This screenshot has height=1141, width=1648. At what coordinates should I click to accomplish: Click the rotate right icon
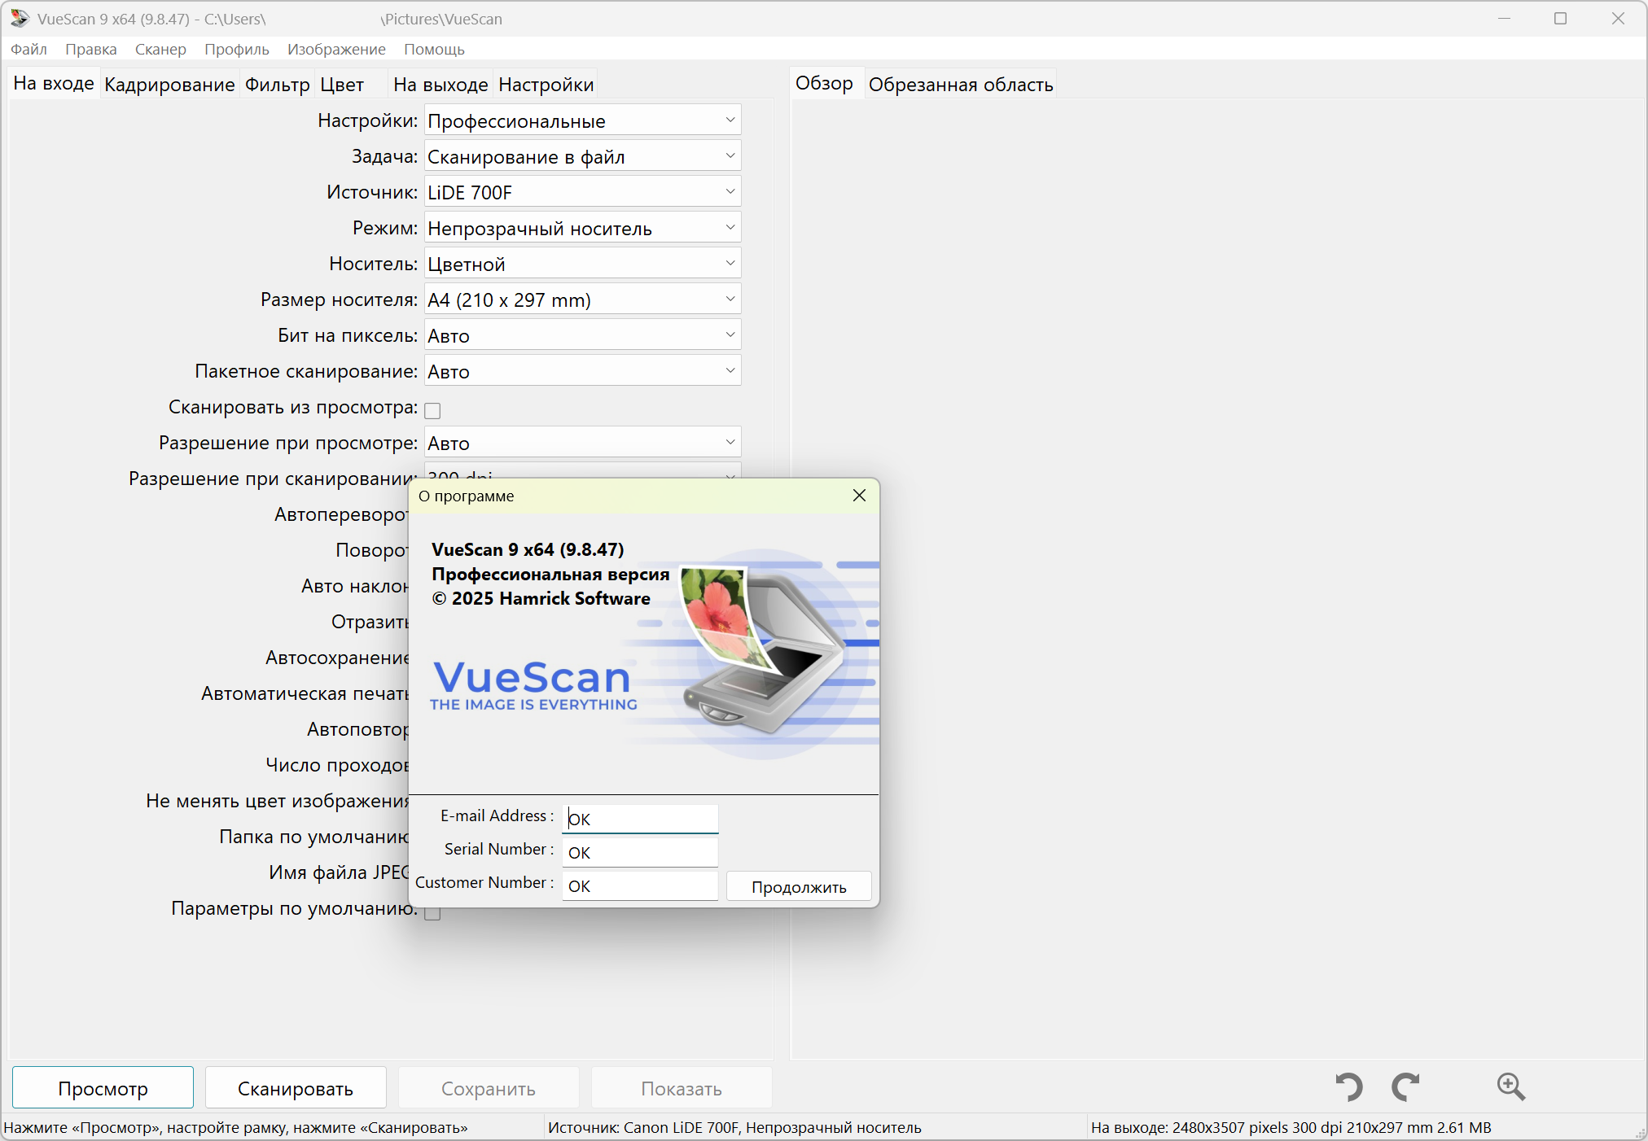click(x=1406, y=1086)
